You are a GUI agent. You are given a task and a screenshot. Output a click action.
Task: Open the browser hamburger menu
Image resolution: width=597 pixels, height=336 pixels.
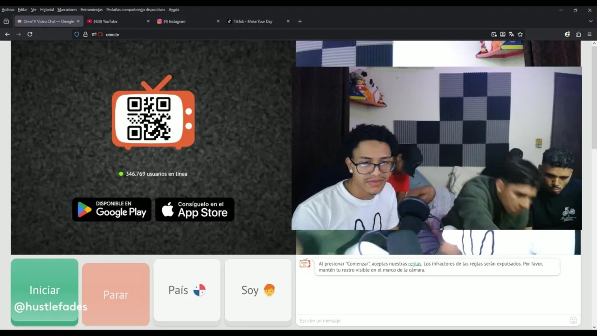[590, 34]
